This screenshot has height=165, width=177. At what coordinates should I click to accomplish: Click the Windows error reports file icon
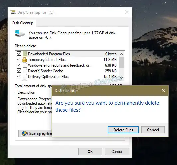pyautogui.click(x=25, y=65)
